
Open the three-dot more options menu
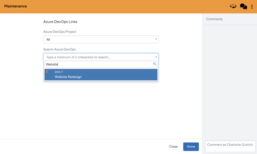coord(252,7)
